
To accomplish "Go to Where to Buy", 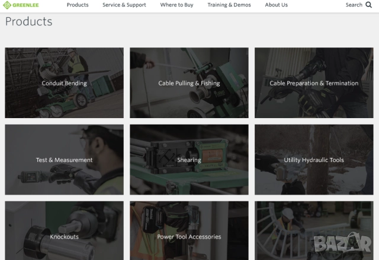I will (x=176, y=5).
